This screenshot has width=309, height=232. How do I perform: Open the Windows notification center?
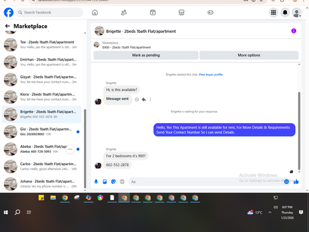[301, 212]
